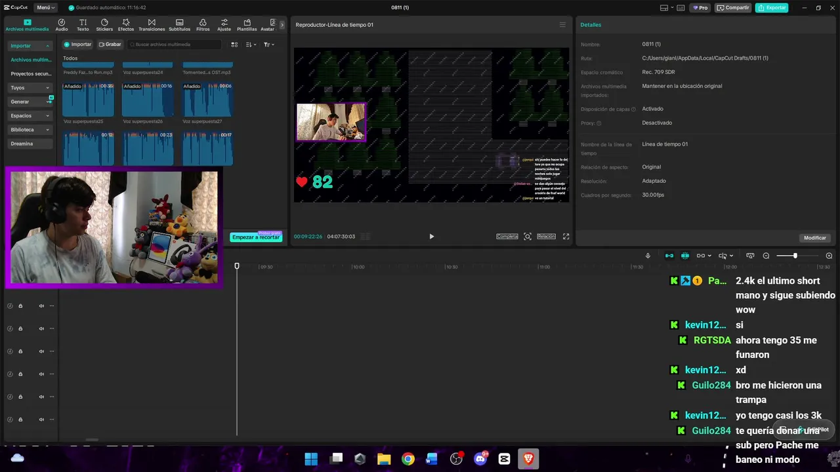Click the Exportar button
The image size is (840, 472).
[772, 8]
